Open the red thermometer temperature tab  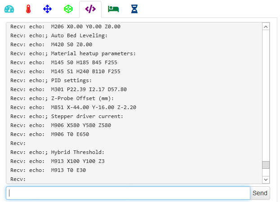pyautogui.click(x=28, y=9)
